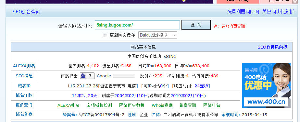300x122 pixels.
Task: Open Whois查询 link
Action: click(x=162, y=105)
